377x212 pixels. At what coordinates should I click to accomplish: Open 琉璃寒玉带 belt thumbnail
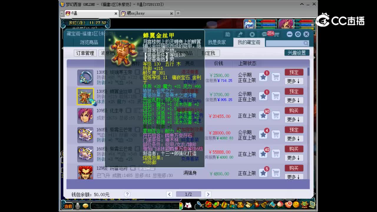85,77
